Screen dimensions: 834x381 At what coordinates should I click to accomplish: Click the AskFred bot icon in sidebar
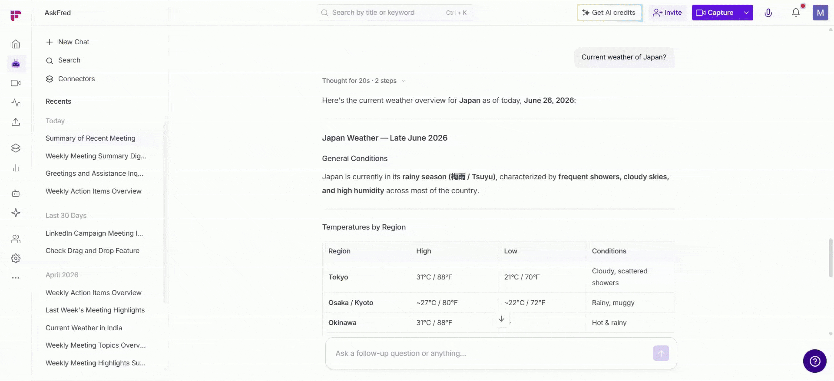[16, 64]
